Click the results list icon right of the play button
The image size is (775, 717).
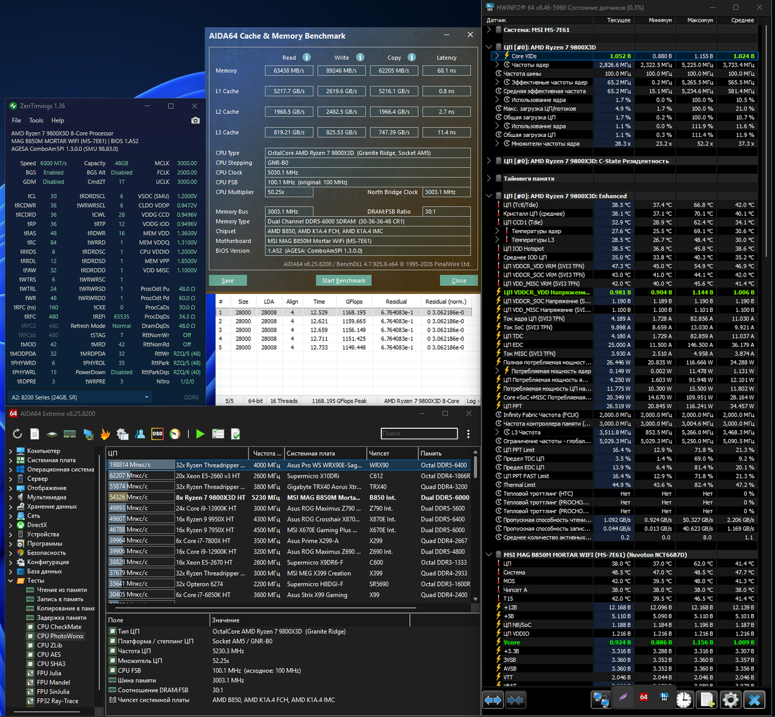pos(218,434)
